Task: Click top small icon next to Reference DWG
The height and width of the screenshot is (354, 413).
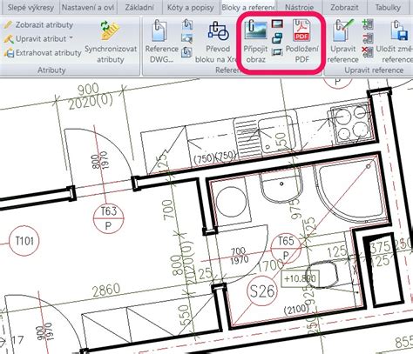Action: pos(187,24)
